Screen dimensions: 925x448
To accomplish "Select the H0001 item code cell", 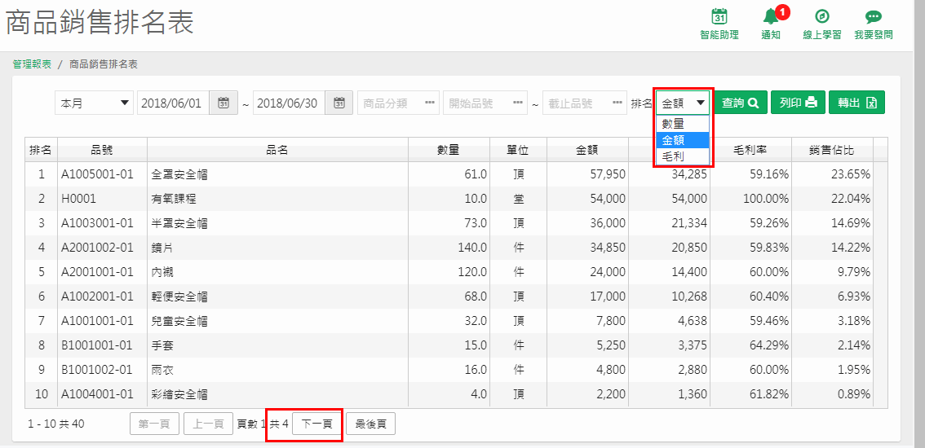I will 102,200.
